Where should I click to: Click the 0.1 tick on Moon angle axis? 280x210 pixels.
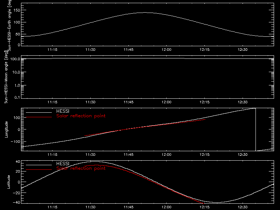tap(17, 98)
